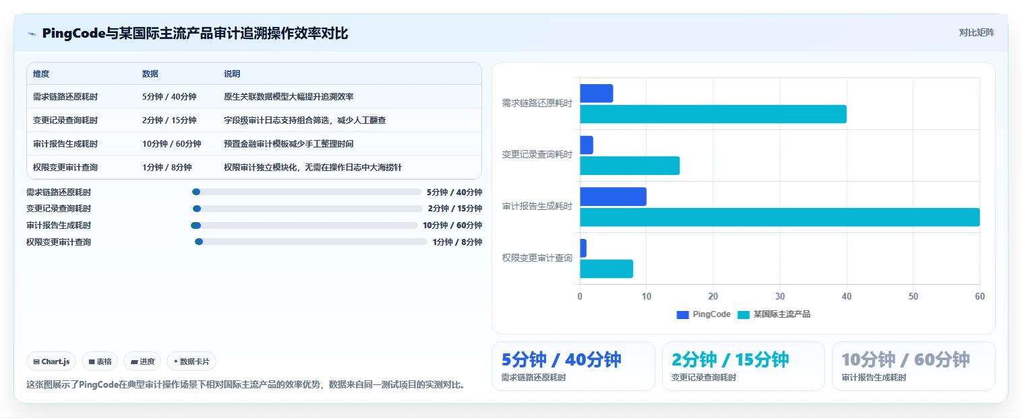Select table cell 2分钟 / 15分钟
Viewport: 1022px width, 418px height.
pos(169,120)
